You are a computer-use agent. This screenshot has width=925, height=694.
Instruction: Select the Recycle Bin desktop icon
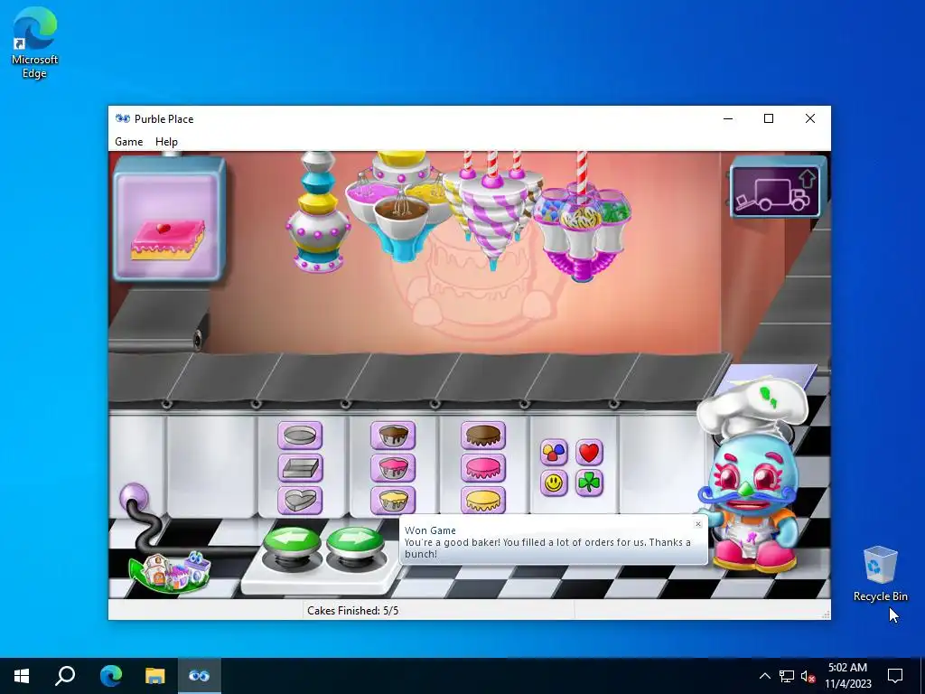[x=880, y=574]
